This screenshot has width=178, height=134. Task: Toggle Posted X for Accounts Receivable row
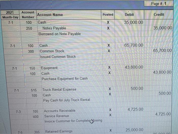pos(110,110)
